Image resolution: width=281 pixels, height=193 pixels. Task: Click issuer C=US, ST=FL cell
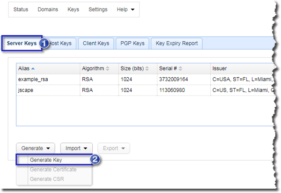pyautogui.click(x=242, y=90)
